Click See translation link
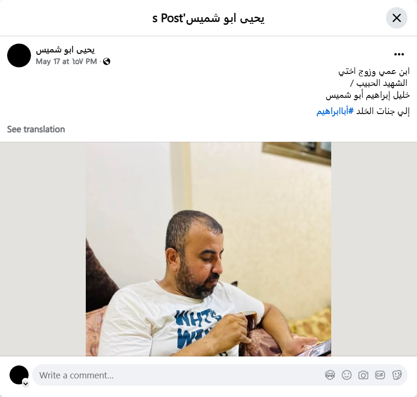Screen dimensions: 417x397 click(x=36, y=129)
